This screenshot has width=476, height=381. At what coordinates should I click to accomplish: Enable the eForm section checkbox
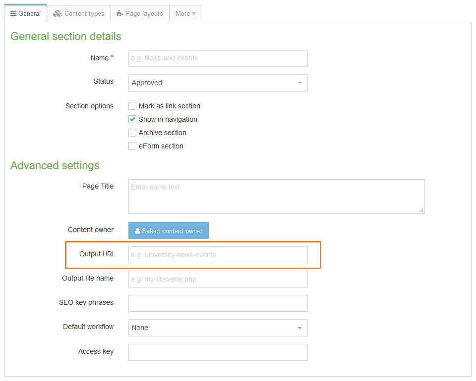[x=132, y=146]
